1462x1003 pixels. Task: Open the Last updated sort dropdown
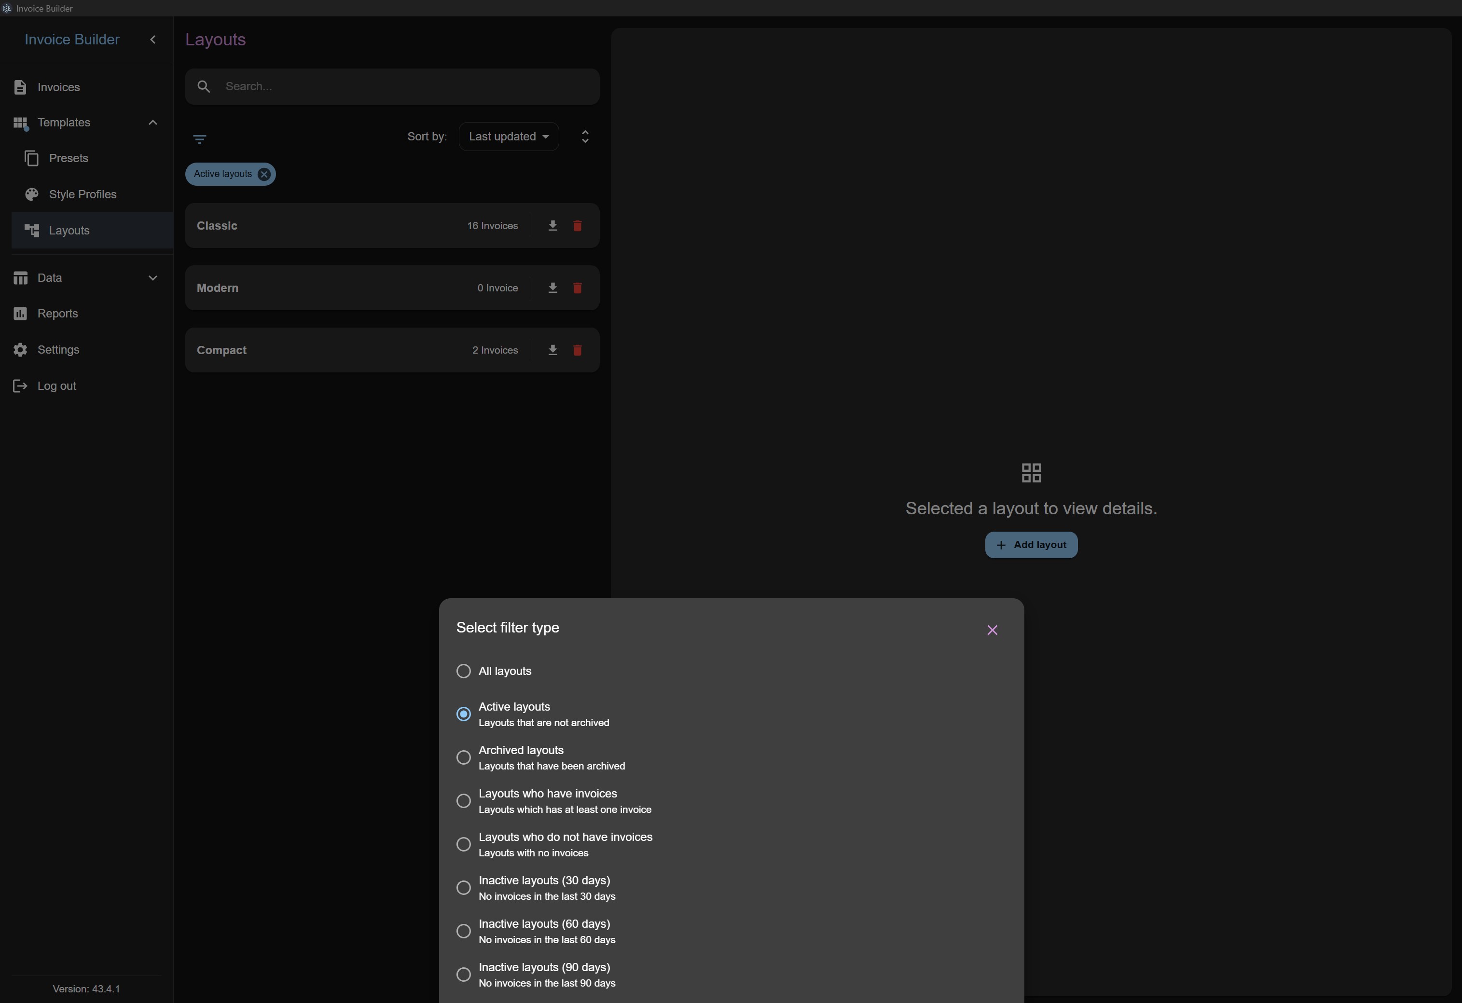[509, 137]
